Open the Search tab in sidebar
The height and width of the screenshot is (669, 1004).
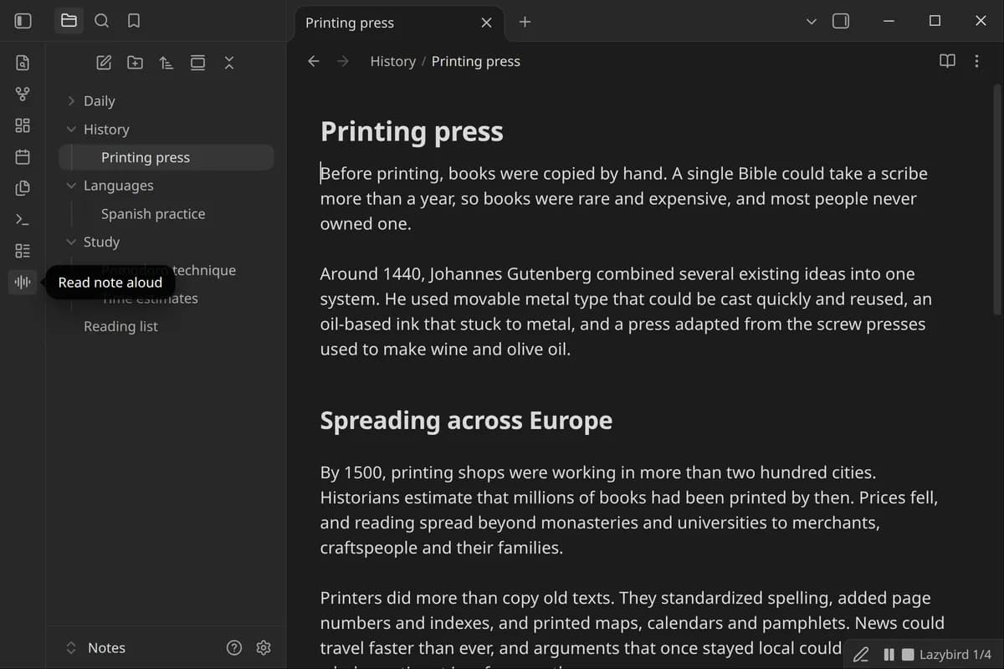tap(101, 21)
